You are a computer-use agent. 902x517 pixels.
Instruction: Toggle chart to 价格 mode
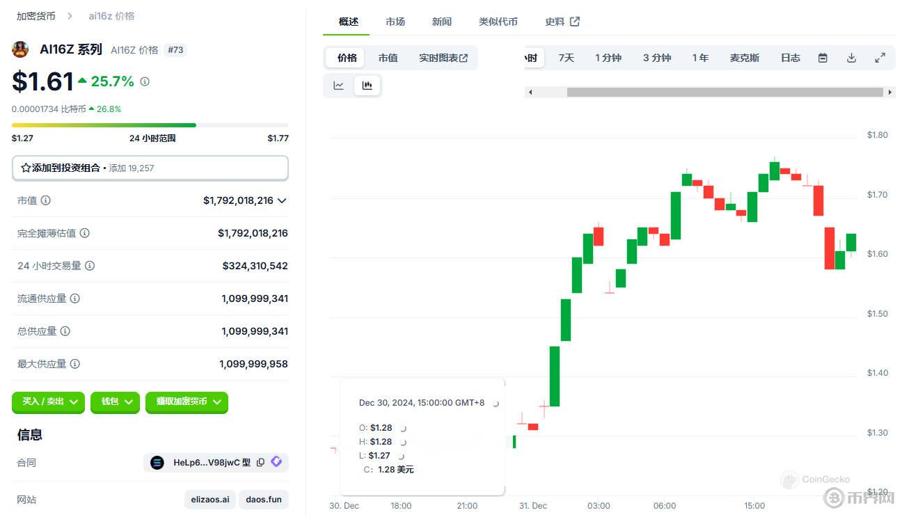tap(347, 58)
